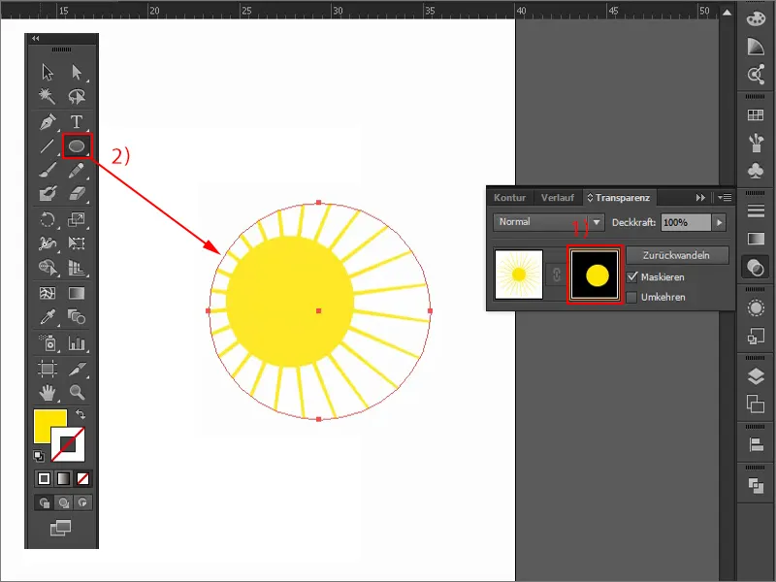The height and width of the screenshot is (582, 776).
Task: Select the opacity mask thumbnail
Action: tap(595, 275)
